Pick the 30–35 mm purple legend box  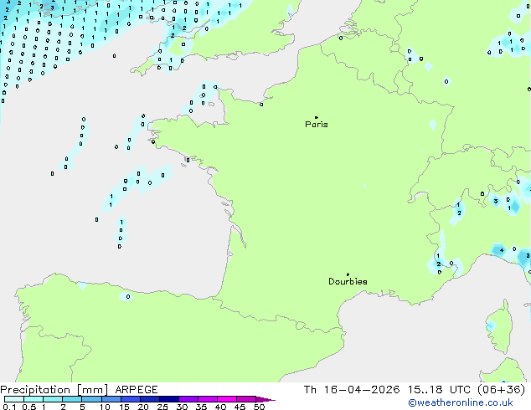(x=188, y=399)
